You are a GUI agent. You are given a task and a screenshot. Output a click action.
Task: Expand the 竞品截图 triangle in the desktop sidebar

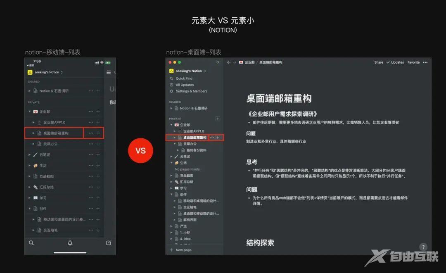pos(171,176)
